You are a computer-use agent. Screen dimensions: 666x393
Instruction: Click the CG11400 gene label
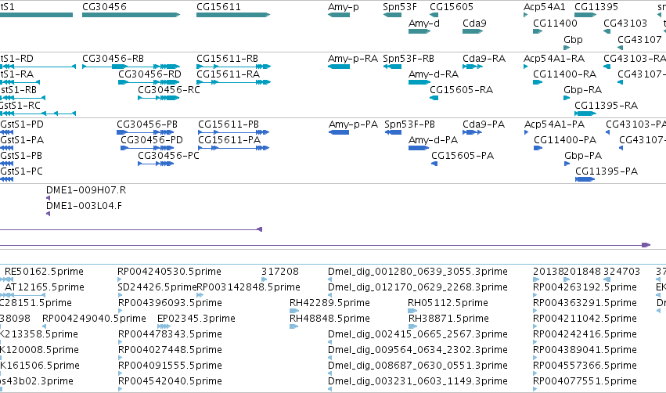click(x=555, y=23)
